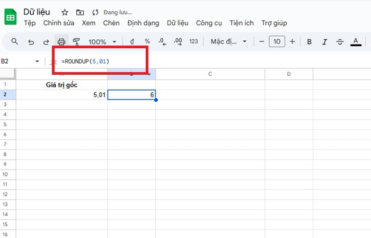This screenshot has height=238, width=371.
Task: Check the saving status sync icon
Action: [95, 12]
